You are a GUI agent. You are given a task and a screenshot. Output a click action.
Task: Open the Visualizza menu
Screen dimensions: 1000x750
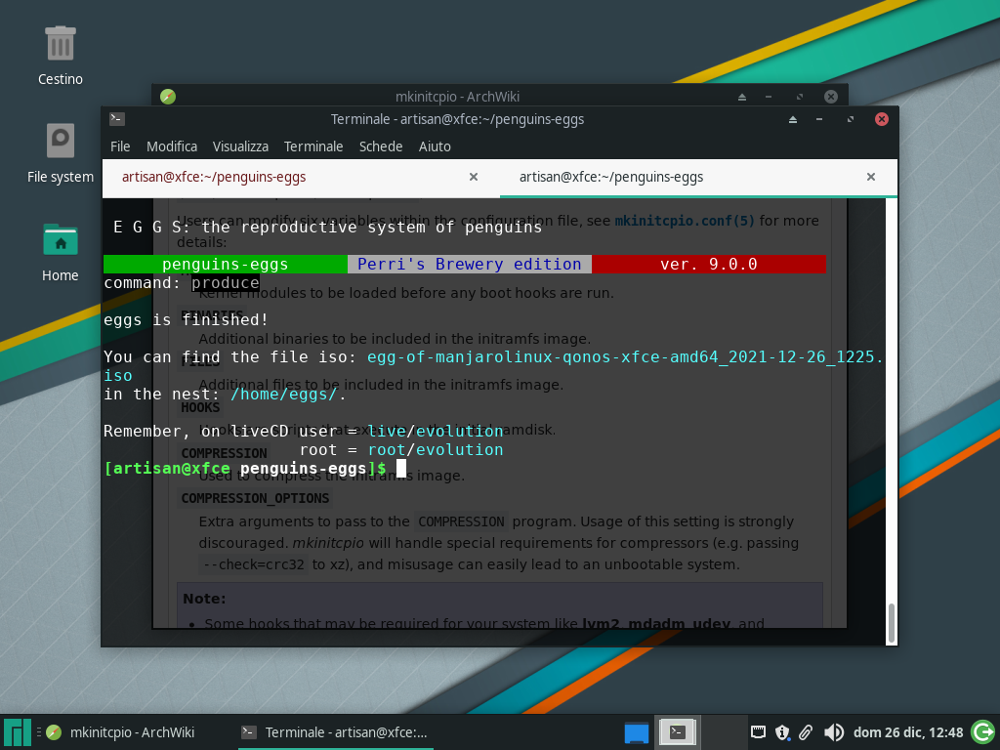coord(240,146)
